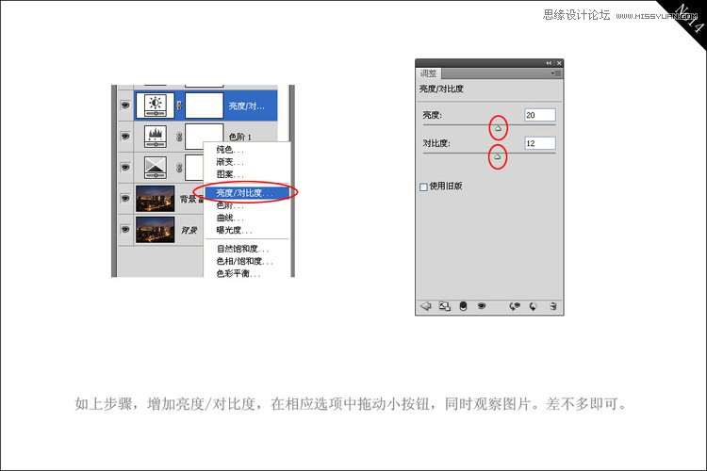The image size is (707, 471).
Task: Click the italic 背景 layer name
Action: 189,230
